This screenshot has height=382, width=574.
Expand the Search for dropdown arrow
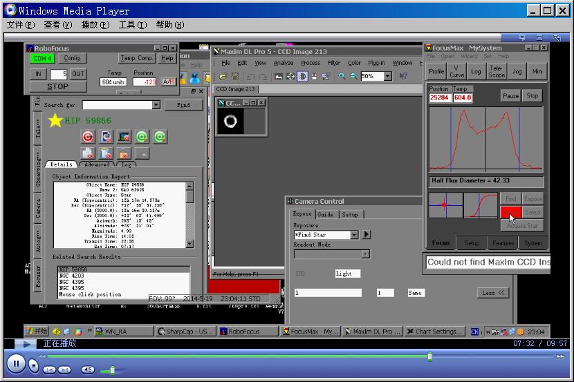point(156,105)
